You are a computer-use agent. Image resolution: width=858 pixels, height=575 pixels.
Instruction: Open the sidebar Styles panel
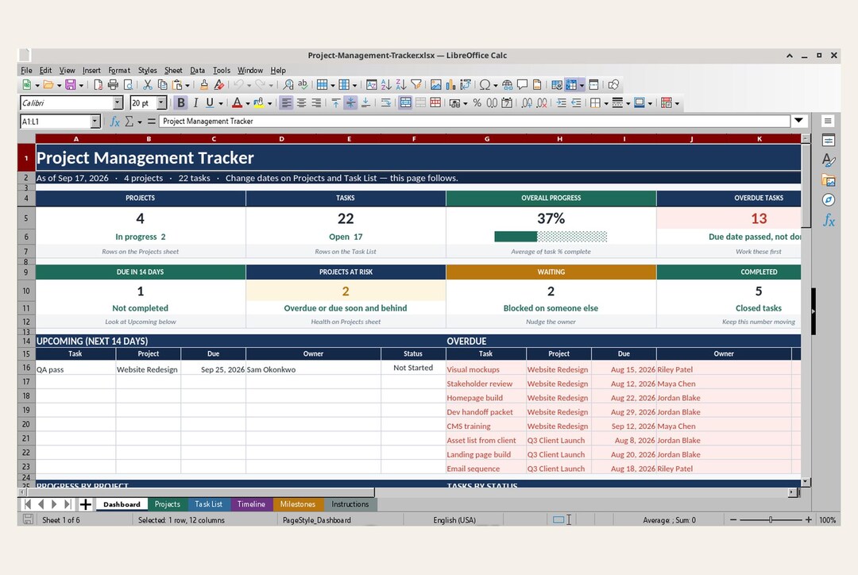pyautogui.click(x=829, y=160)
